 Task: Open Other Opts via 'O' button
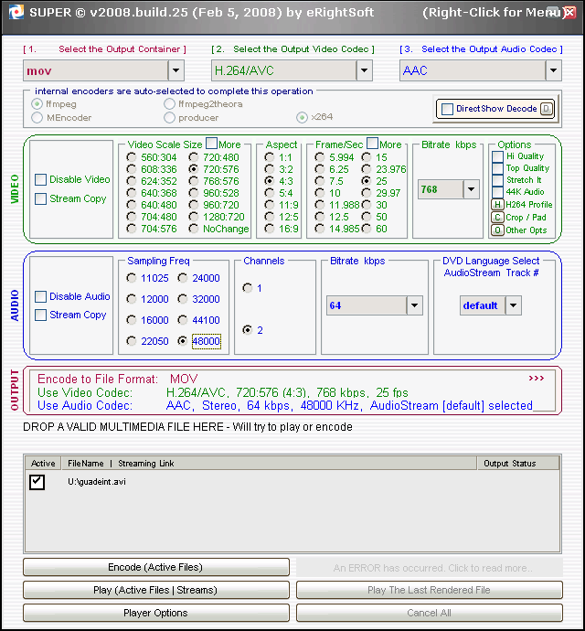pyautogui.click(x=497, y=230)
